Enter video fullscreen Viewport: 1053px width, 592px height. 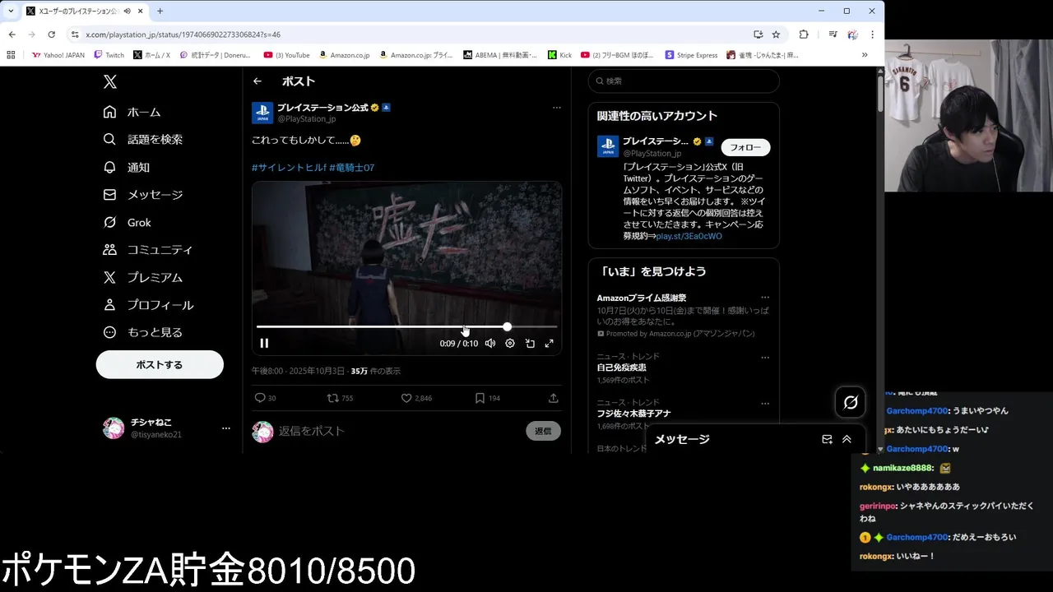(550, 344)
